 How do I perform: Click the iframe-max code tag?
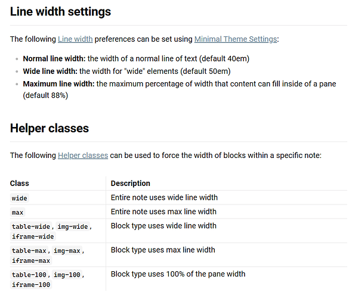(x=31, y=260)
